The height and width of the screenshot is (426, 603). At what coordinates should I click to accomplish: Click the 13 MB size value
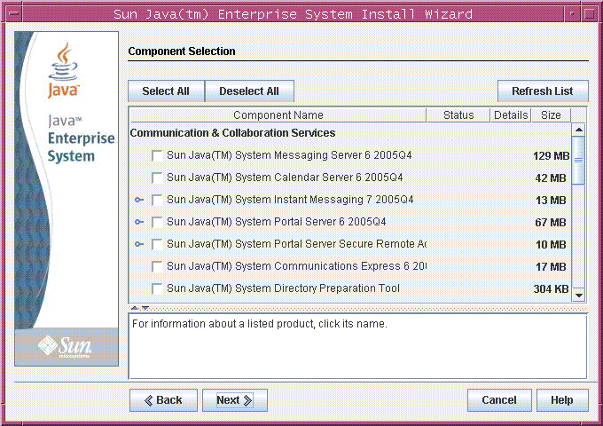[551, 201]
